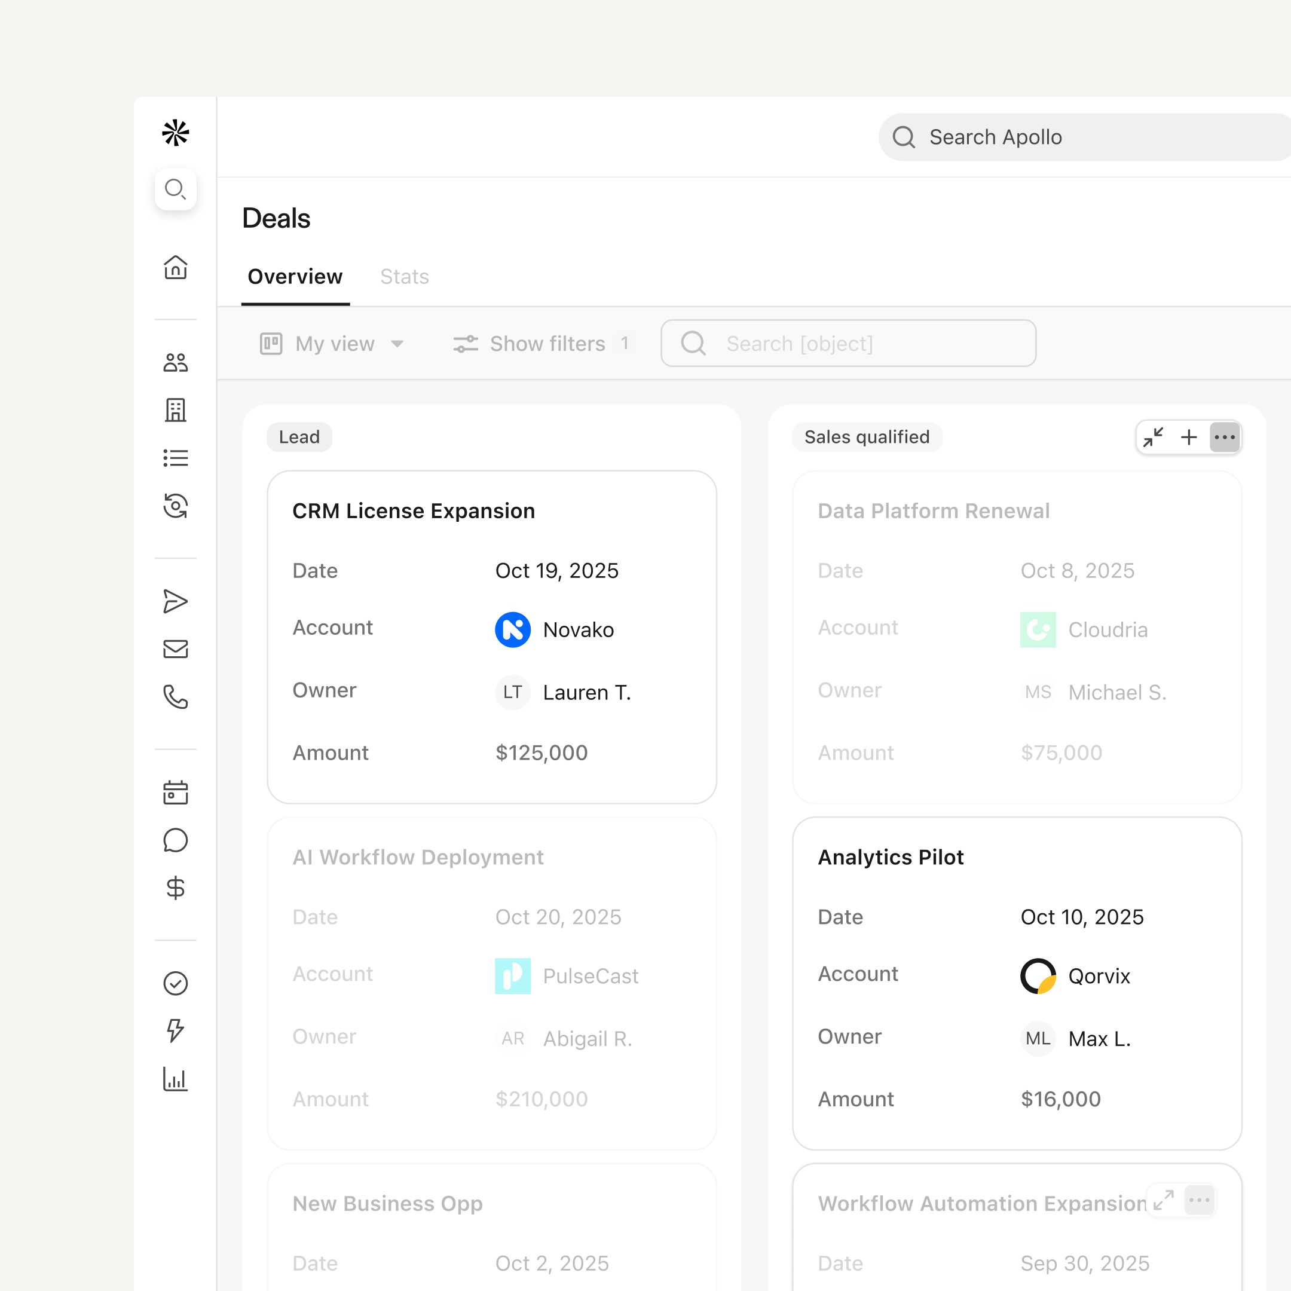Screen dimensions: 1291x1291
Task: Switch to the Stats tab
Action: point(404,276)
